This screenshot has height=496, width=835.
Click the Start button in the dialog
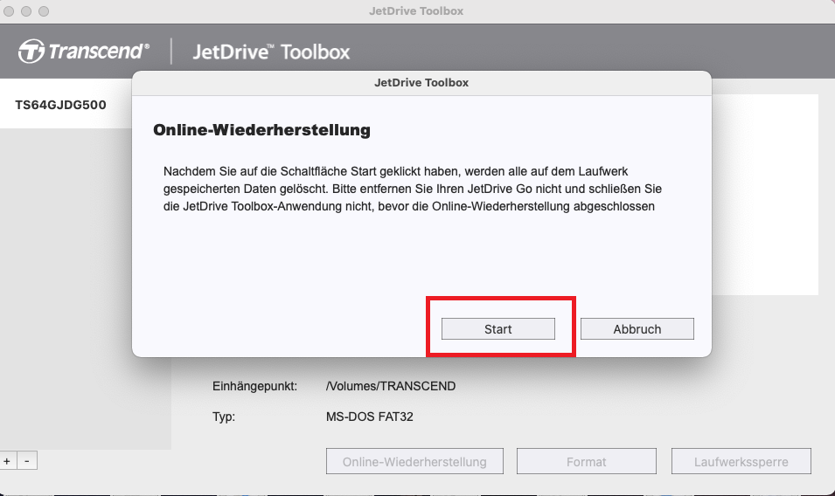click(x=498, y=328)
